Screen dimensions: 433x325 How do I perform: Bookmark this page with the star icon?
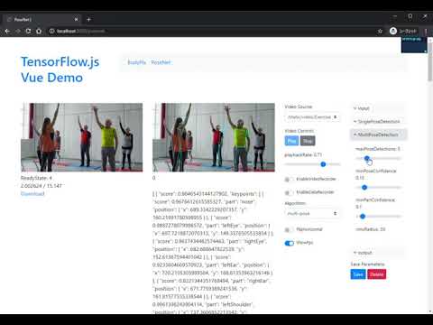click(380, 31)
